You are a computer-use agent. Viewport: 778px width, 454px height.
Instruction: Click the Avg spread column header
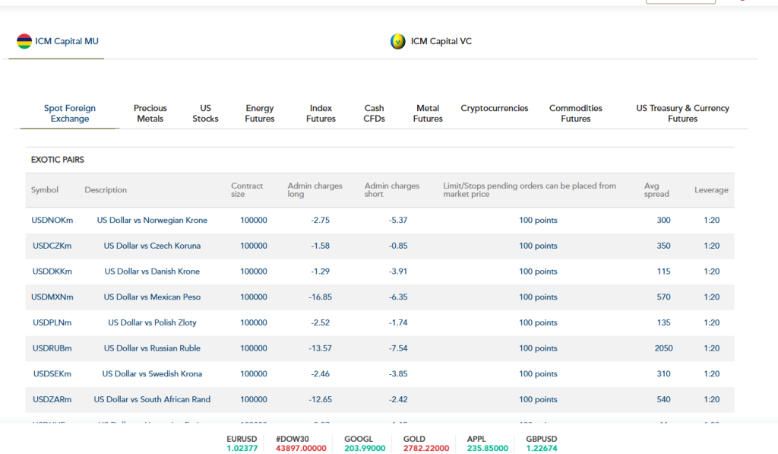pos(656,190)
